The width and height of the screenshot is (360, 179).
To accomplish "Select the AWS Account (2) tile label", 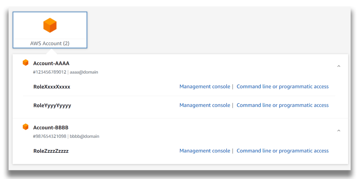I will [x=50, y=43].
